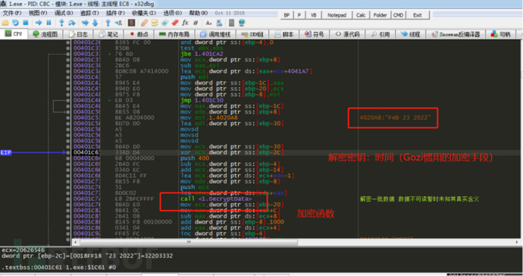This screenshot has height=276, width=523.
Task: Click the Patches bandage icon
Action: pyautogui.click(x=144, y=23)
